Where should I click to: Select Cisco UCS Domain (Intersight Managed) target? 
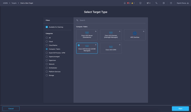[x=111, y=35]
